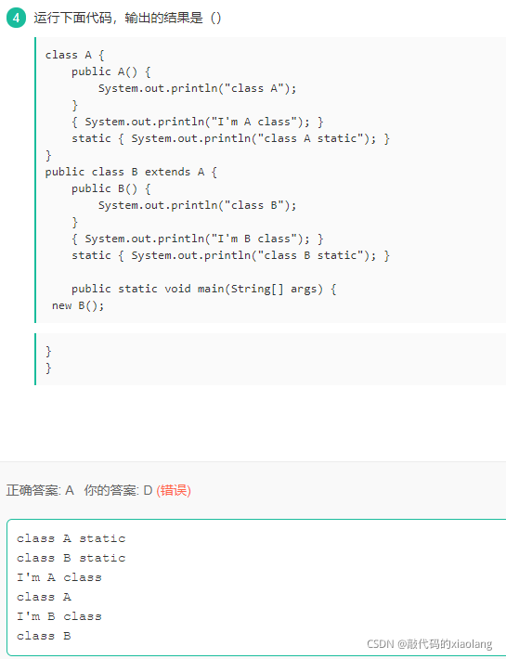This screenshot has width=506, height=659.
Task: Click the 'public B() {' constructor line
Action: pyautogui.click(x=111, y=188)
